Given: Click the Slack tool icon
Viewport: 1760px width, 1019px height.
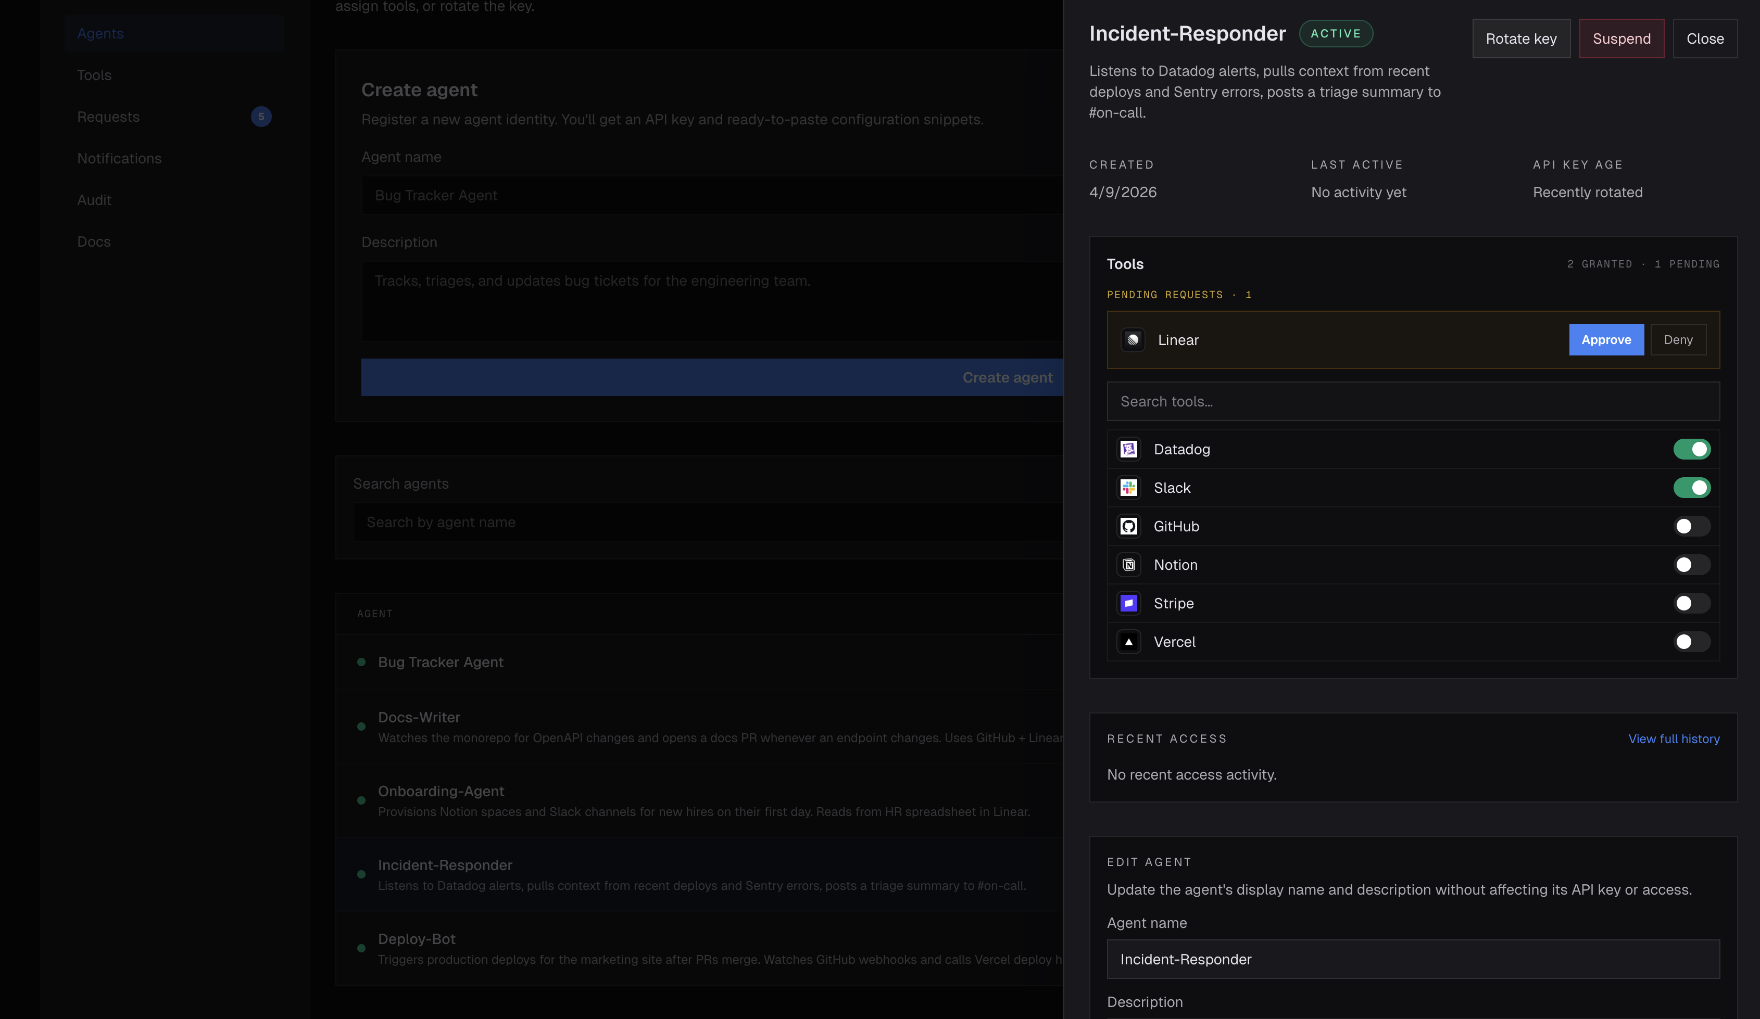Looking at the screenshot, I should [x=1128, y=488].
